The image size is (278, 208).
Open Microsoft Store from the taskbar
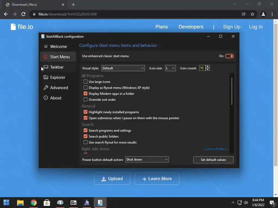pyautogui.click(x=47, y=203)
